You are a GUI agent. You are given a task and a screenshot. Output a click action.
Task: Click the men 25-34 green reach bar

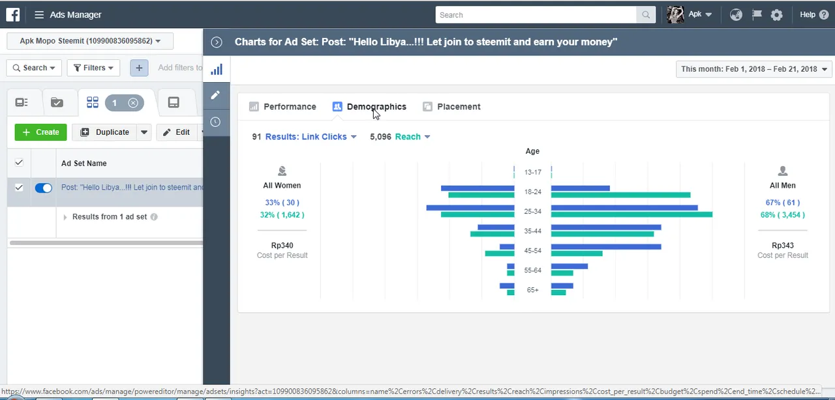631,214
